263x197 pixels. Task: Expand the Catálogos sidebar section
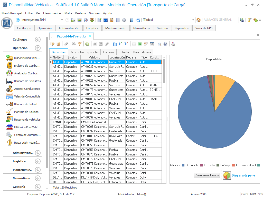tap(38, 40)
